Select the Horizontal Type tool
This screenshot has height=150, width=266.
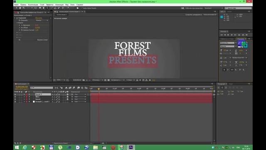coord(47,8)
